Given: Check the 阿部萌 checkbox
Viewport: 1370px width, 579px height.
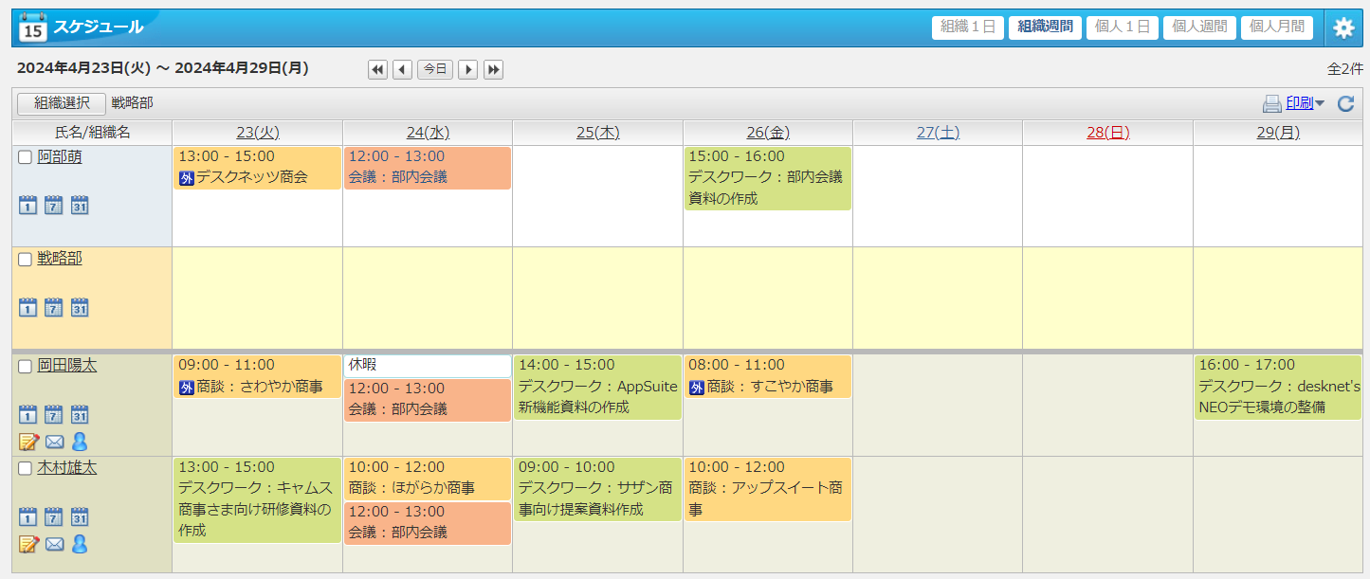Looking at the screenshot, I should pos(26,158).
